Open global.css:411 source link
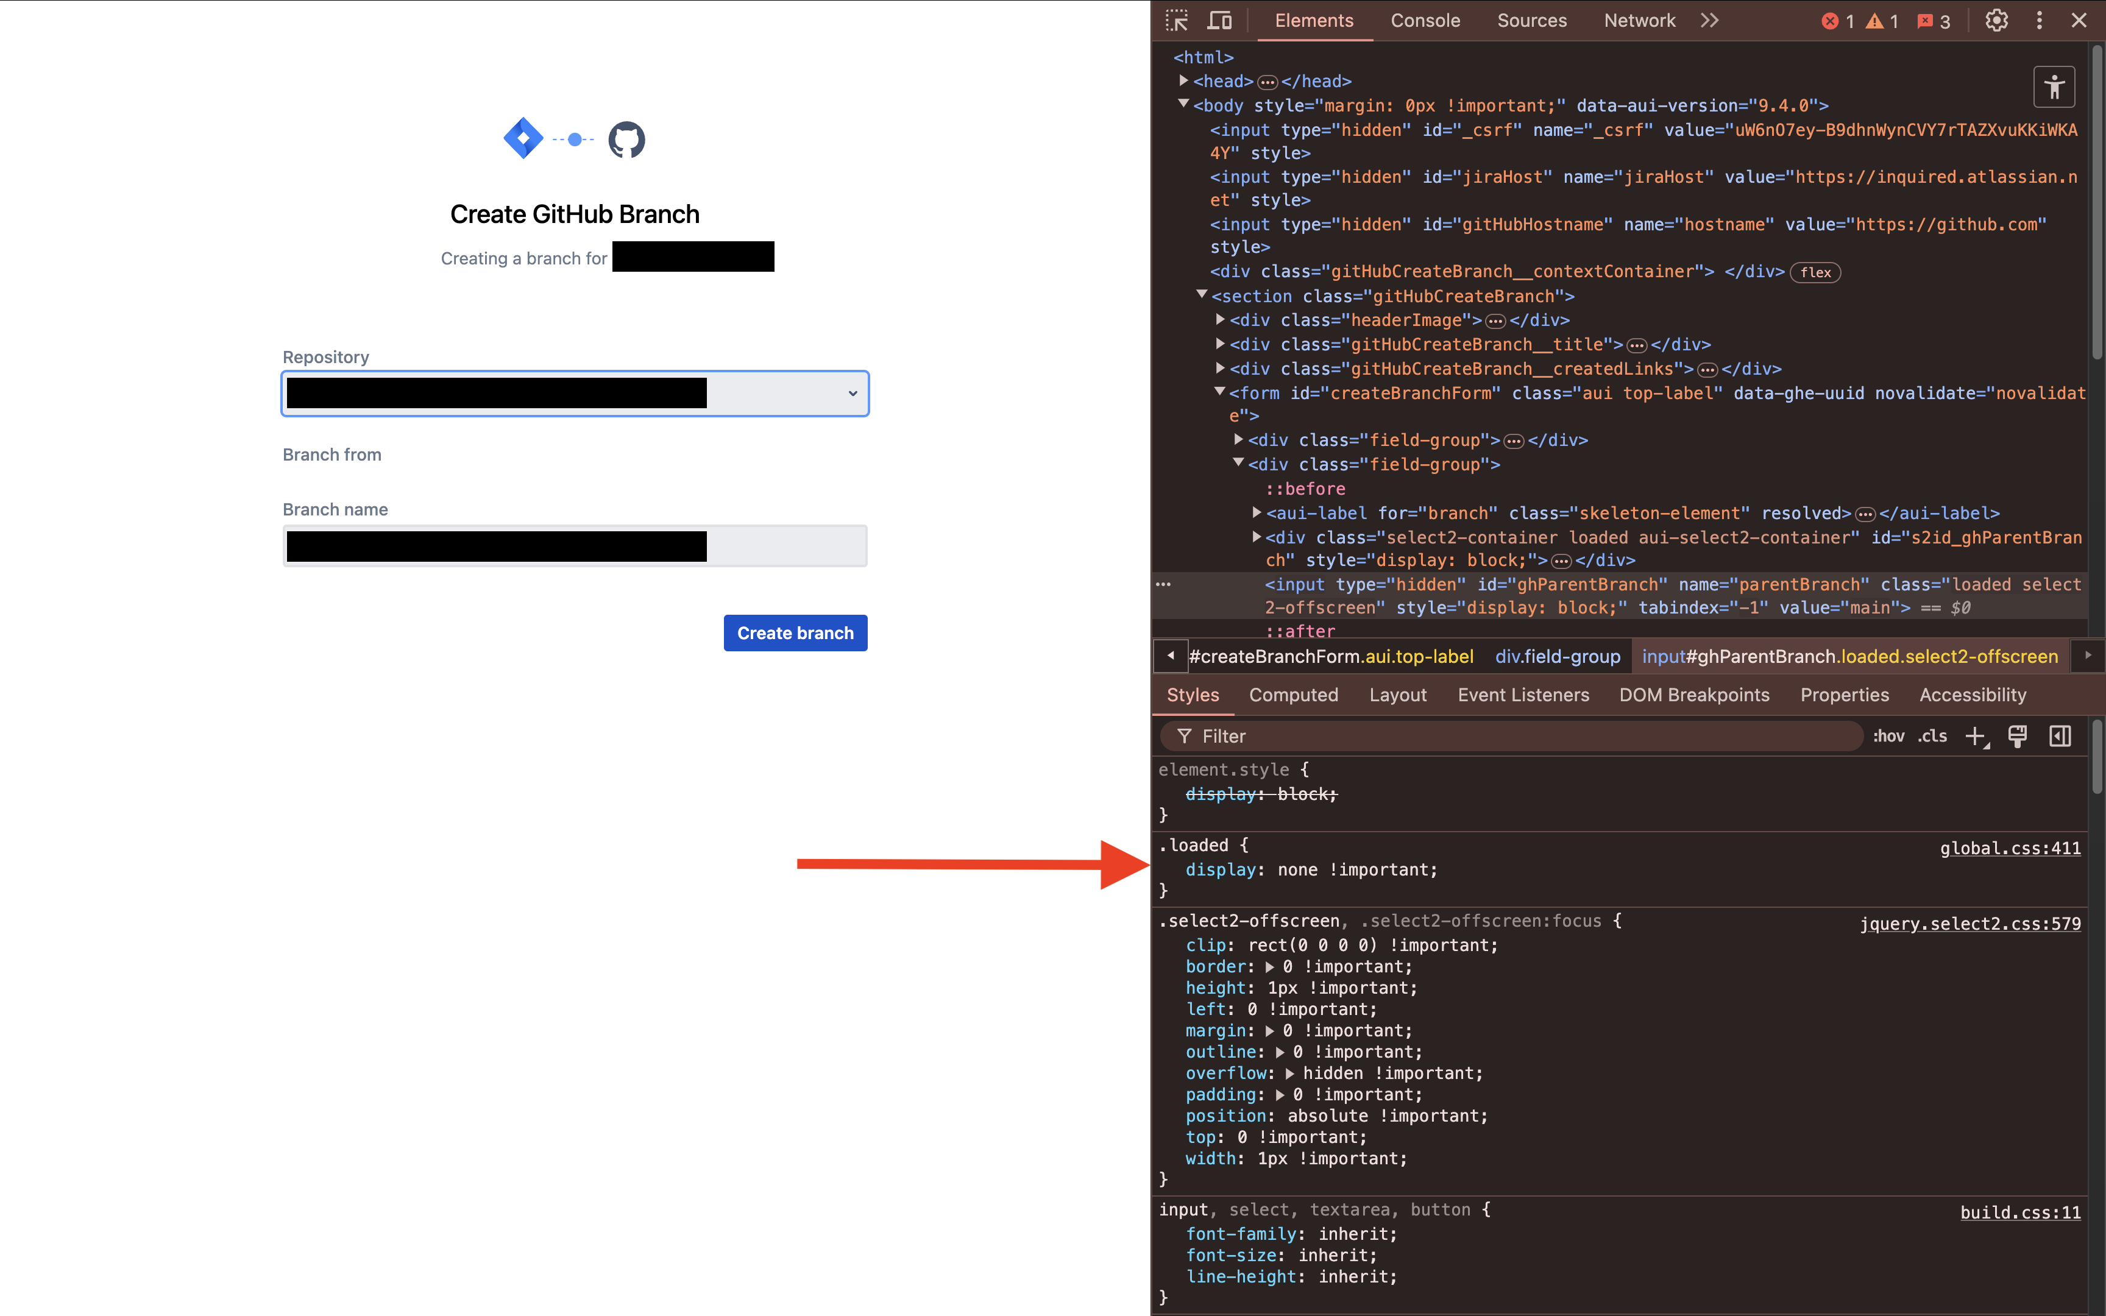 coord(2010,847)
